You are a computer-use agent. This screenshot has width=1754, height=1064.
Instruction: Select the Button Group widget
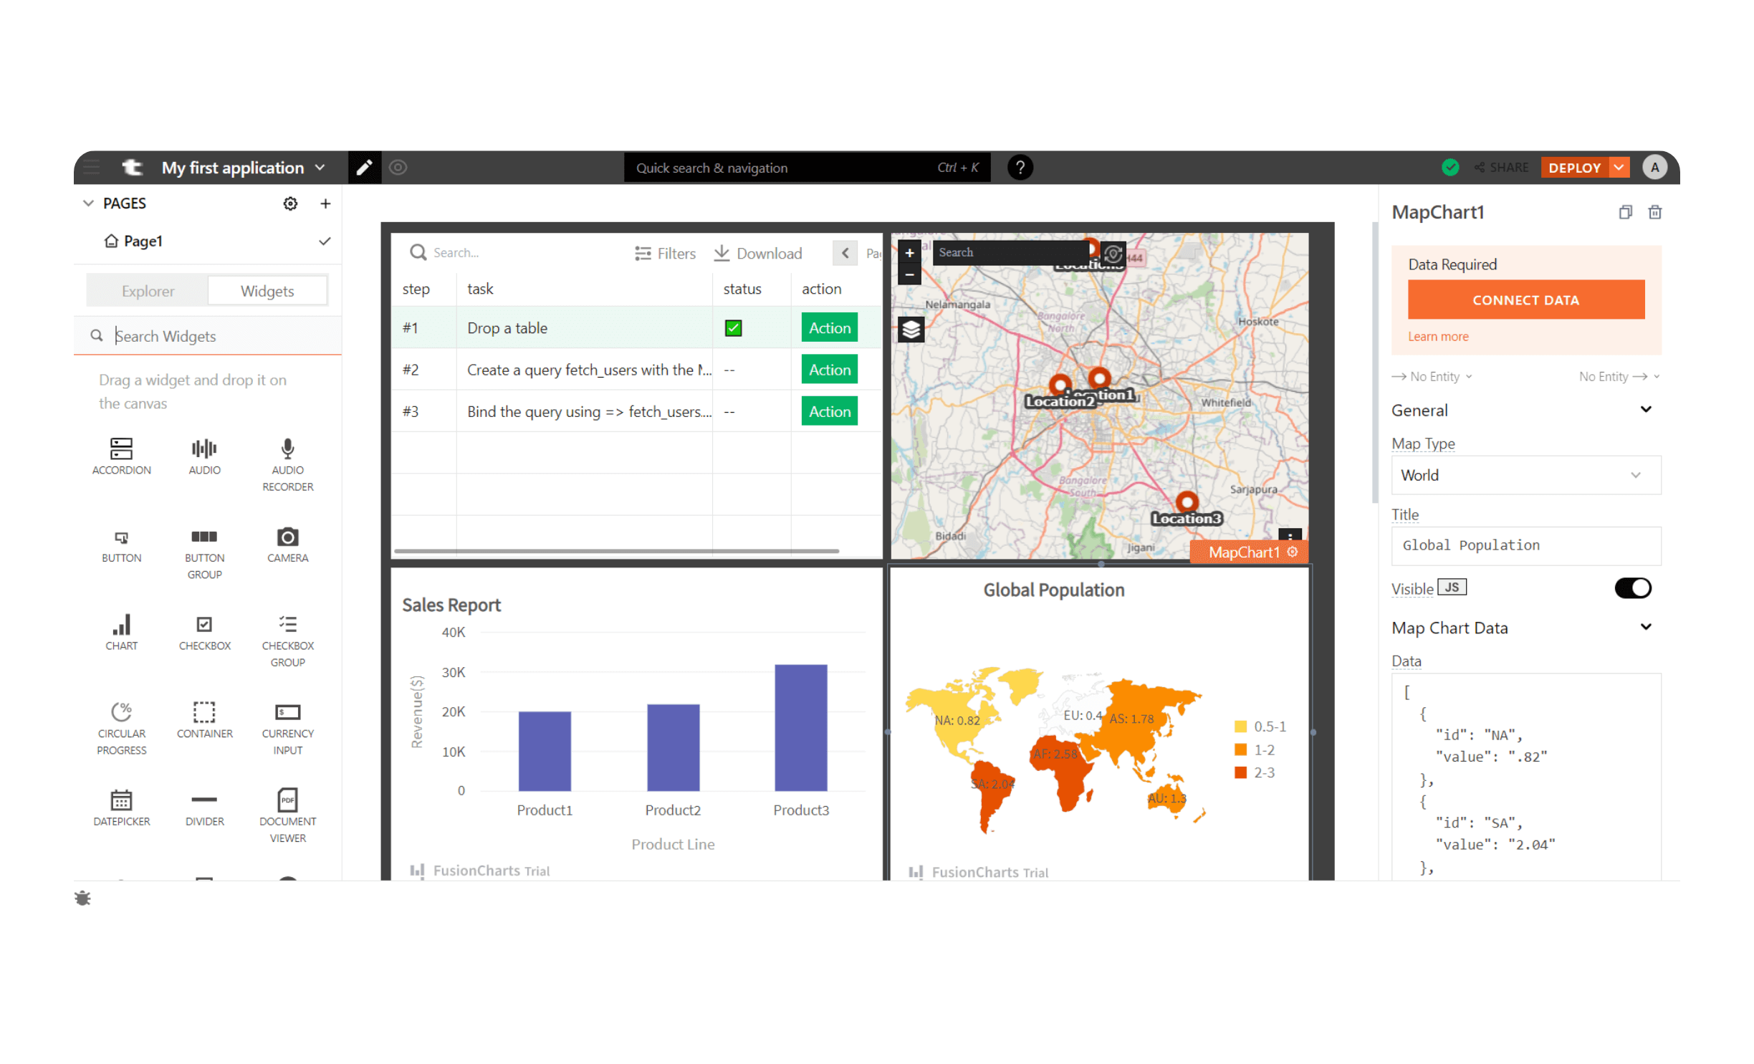[205, 555]
